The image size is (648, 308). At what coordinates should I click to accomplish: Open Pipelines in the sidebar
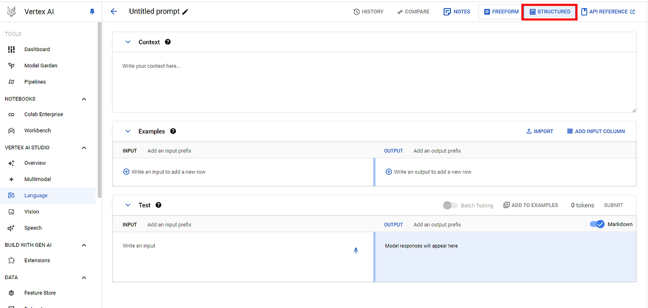pos(48,81)
